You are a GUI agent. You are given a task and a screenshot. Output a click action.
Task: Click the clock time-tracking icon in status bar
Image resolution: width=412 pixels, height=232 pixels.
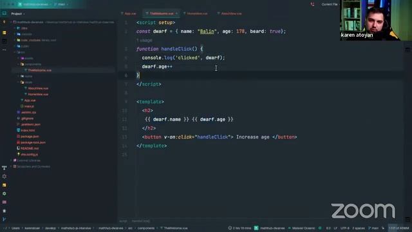click(x=230, y=228)
